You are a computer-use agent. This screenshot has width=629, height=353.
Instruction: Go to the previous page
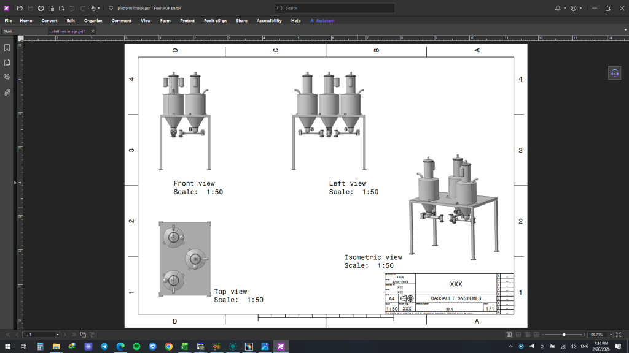click(x=17, y=335)
